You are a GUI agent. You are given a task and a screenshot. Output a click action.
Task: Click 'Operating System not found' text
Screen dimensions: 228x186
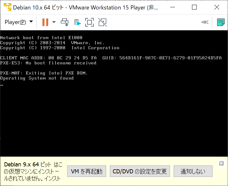coord(37,78)
